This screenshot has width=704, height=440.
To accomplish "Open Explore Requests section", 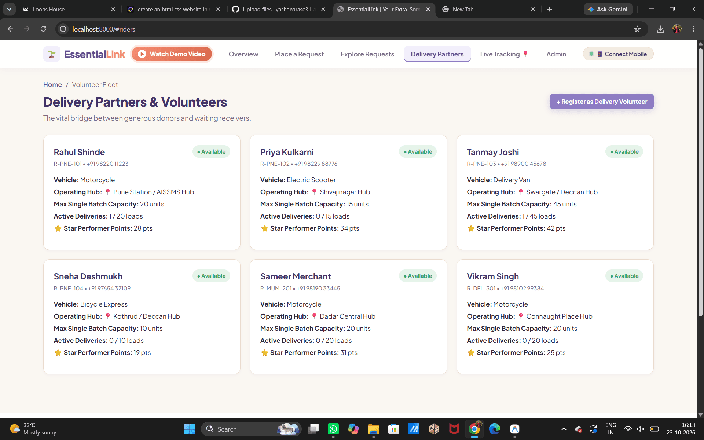I will coord(367,54).
